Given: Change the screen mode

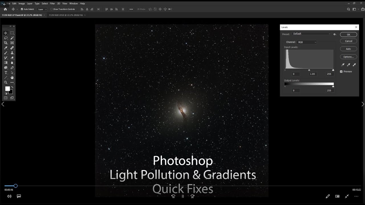Looking at the screenshot, I should (x=12, y=98).
